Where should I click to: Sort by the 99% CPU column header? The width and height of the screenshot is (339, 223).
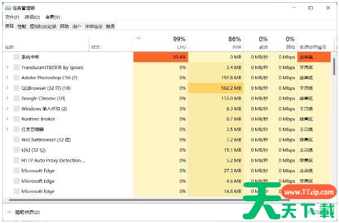[161, 43]
